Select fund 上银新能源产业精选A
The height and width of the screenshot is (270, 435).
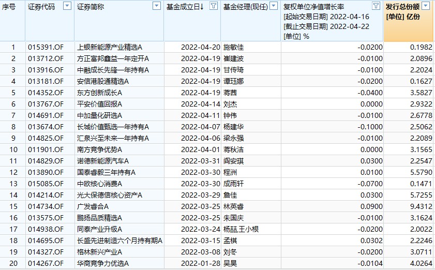pyautogui.click(x=110, y=47)
